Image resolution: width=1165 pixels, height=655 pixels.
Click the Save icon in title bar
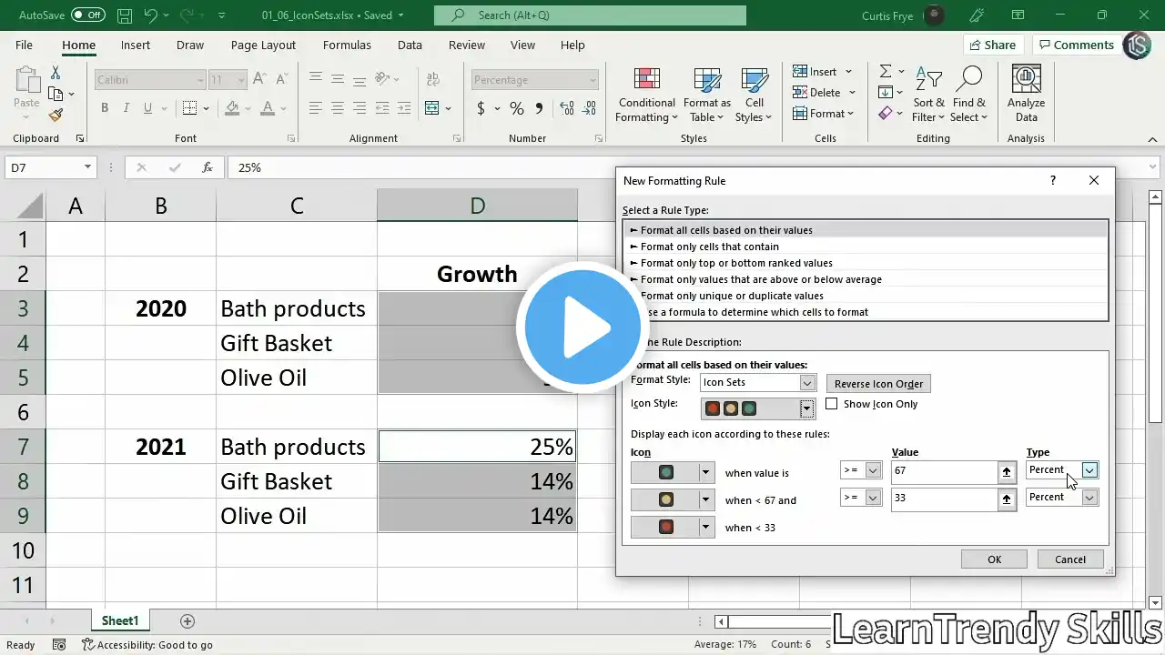[x=124, y=15]
